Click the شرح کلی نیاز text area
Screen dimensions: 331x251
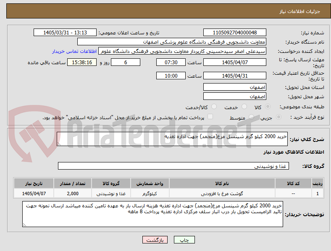point(172,139)
